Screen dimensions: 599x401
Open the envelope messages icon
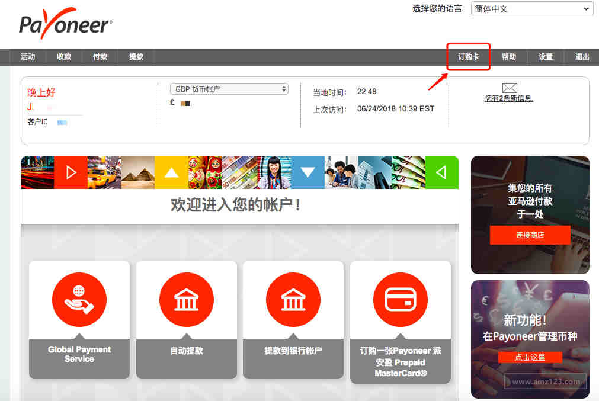tap(510, 88)
